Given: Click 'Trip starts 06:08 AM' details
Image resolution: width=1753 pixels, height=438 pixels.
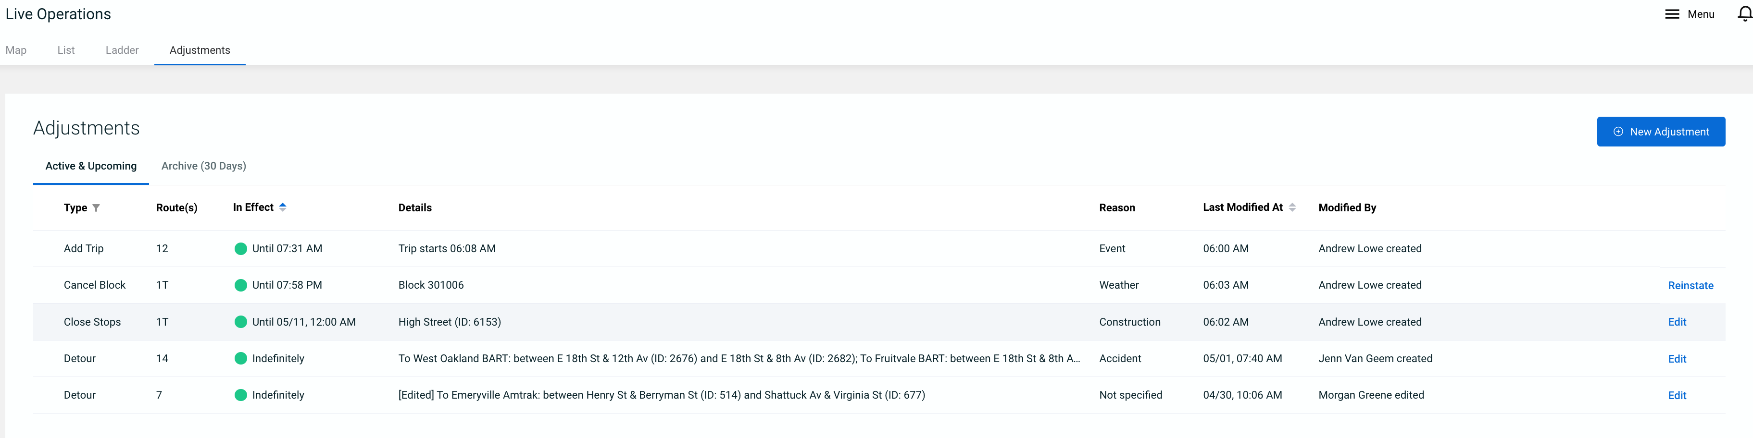Looking at the screenshot, I should pos(446,249).
